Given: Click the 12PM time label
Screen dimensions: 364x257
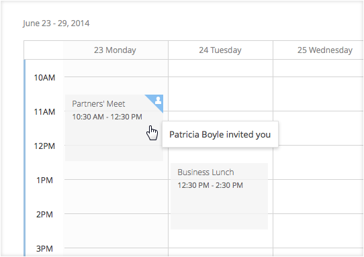Looking at the screenshot, I should point(44,146).
